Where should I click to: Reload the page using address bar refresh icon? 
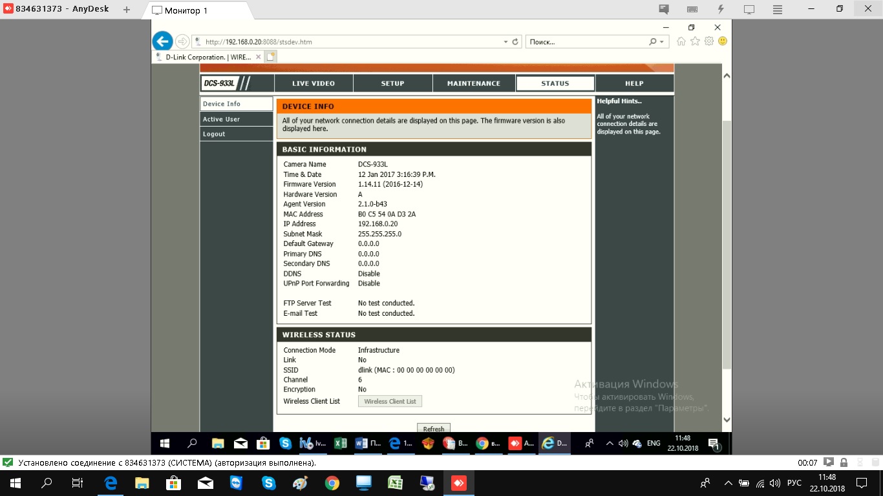tap(515, 42)
